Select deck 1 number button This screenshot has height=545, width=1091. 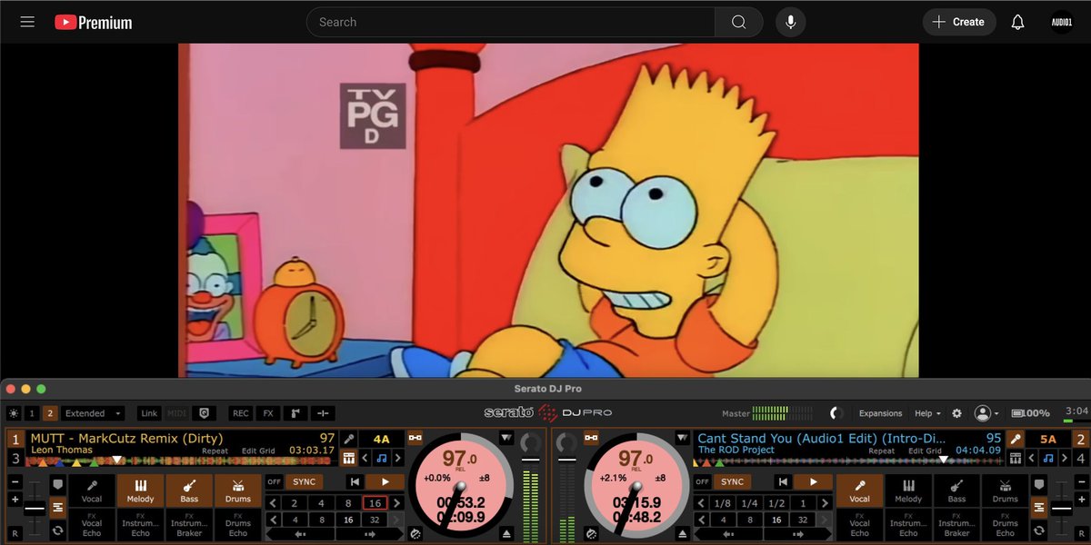15,440
